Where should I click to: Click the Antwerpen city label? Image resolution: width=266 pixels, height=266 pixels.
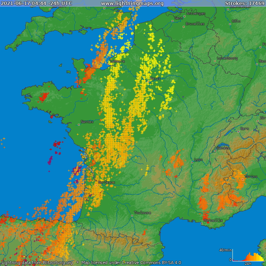(196, 13)
